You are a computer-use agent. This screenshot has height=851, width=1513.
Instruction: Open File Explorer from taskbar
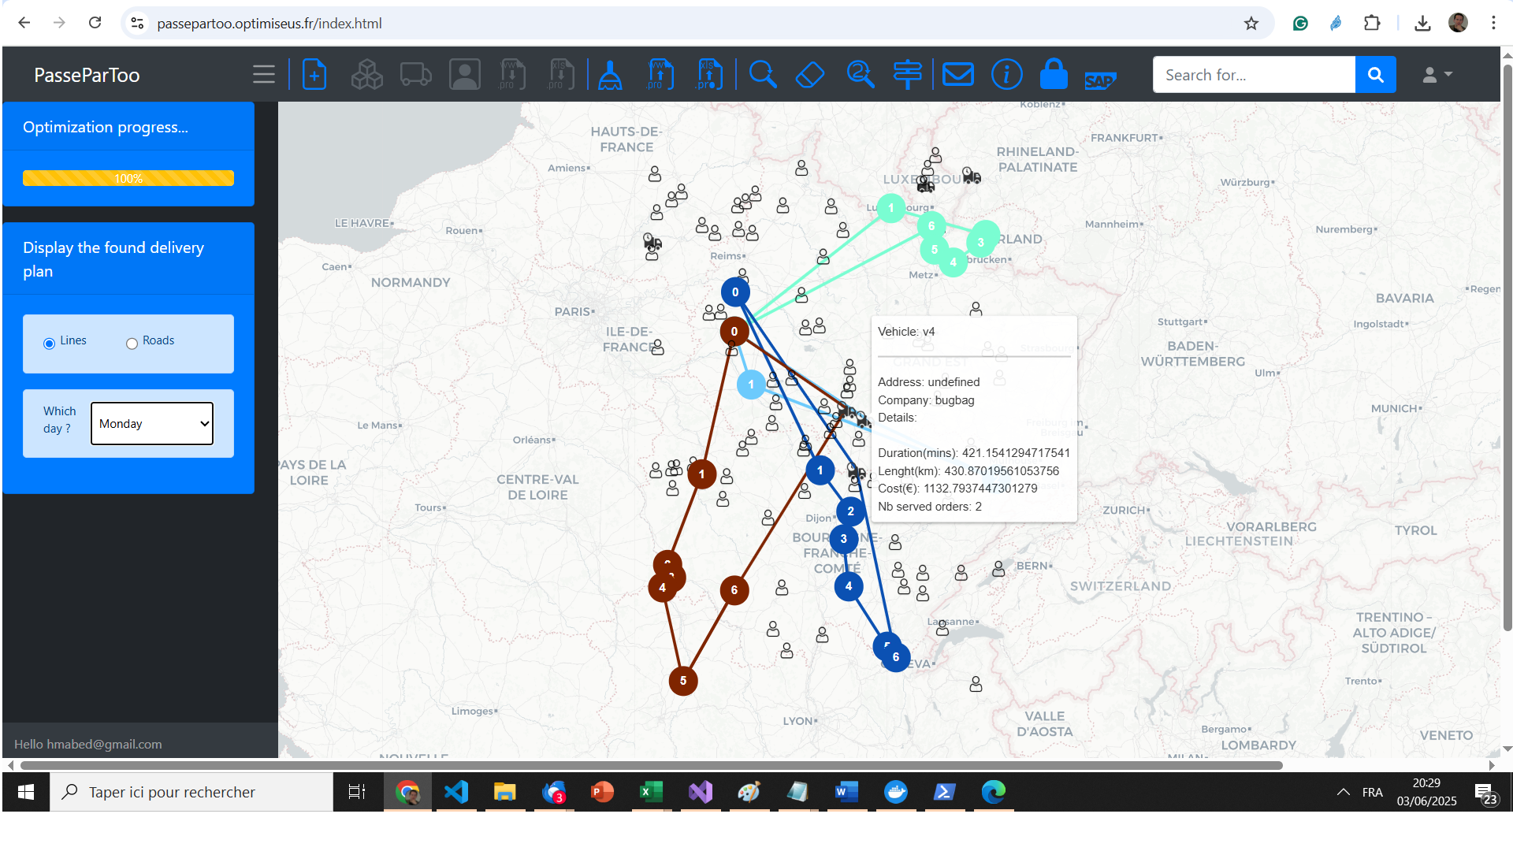pos(504,792)
